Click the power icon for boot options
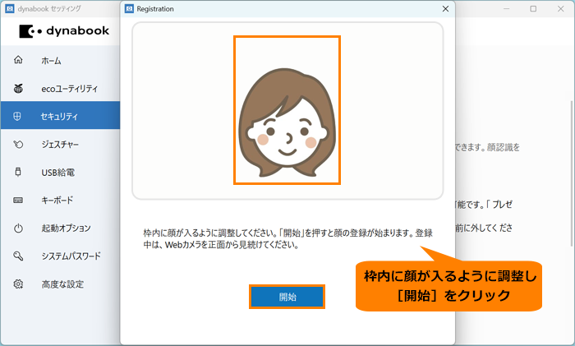This screenshot has height=346, width=575. coord(18,228)
